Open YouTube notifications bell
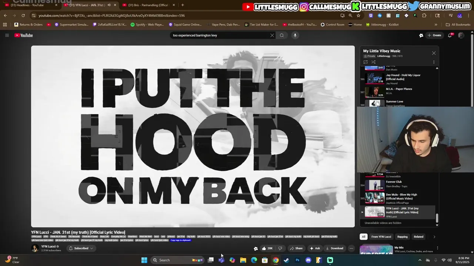Image resolution: width=474 pixels, height=266 pixels. pos(450,35)
